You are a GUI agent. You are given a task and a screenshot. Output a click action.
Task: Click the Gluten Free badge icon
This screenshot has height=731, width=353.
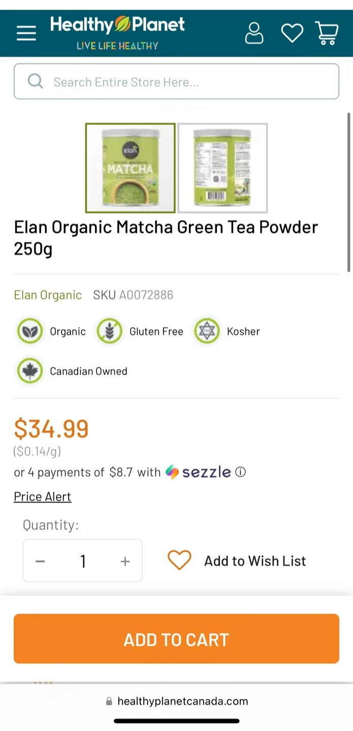pos(109,331)
